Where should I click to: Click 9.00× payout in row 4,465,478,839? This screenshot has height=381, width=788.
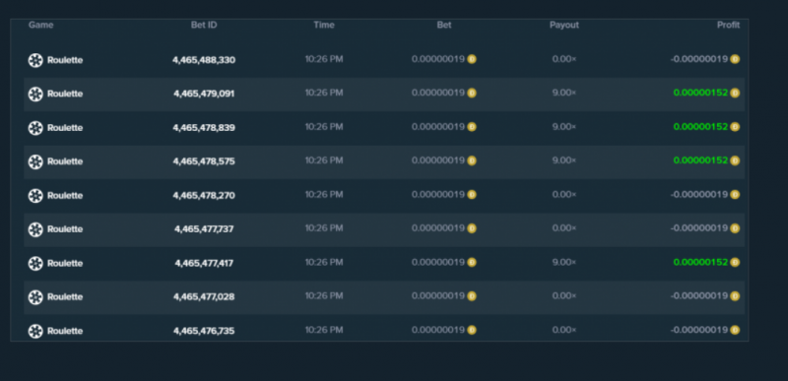coord(564,127)
